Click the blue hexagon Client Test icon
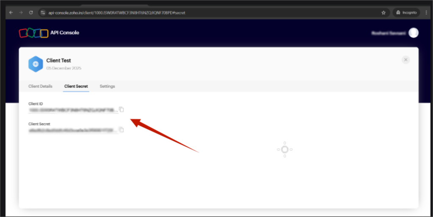Image resolution: width=433 pixels, height=217 pixels. pos(36,64)
